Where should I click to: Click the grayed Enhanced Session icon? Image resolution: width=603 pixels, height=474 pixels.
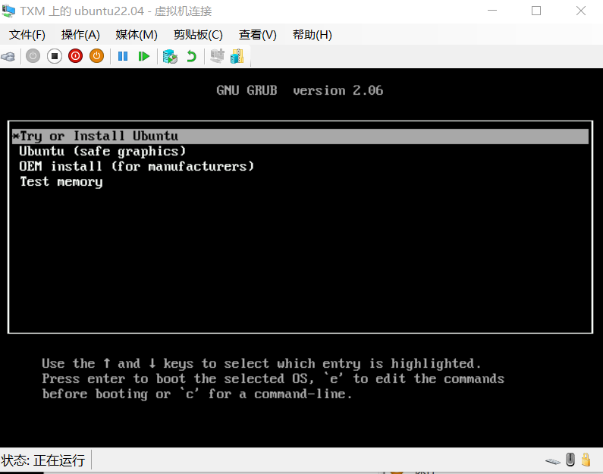click(217, 56)
